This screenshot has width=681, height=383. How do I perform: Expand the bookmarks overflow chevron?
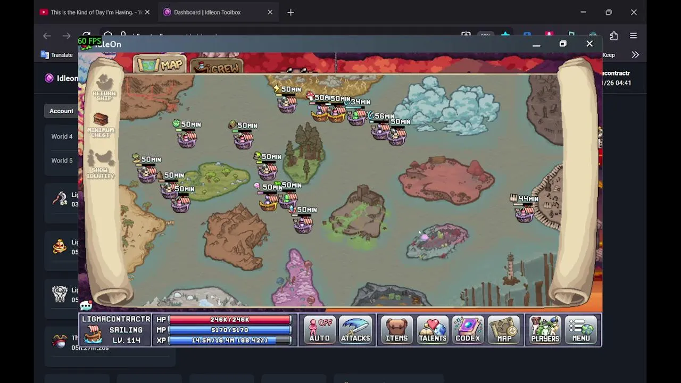tap(635, 55)
